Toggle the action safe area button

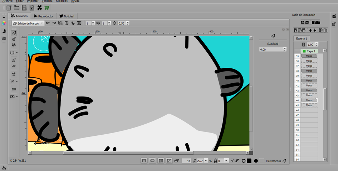(x=152, y=161)
